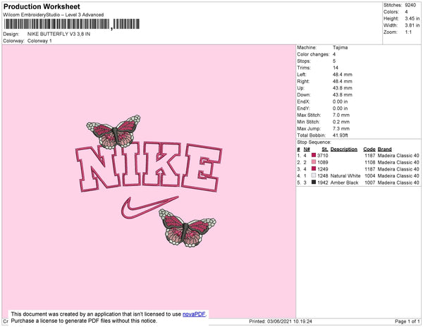Click the Machine value 'Tajima'
Screen dimensions: 423x327
pyautogui.click(x=340, y=47)
